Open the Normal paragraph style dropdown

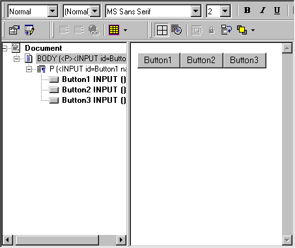53,11
